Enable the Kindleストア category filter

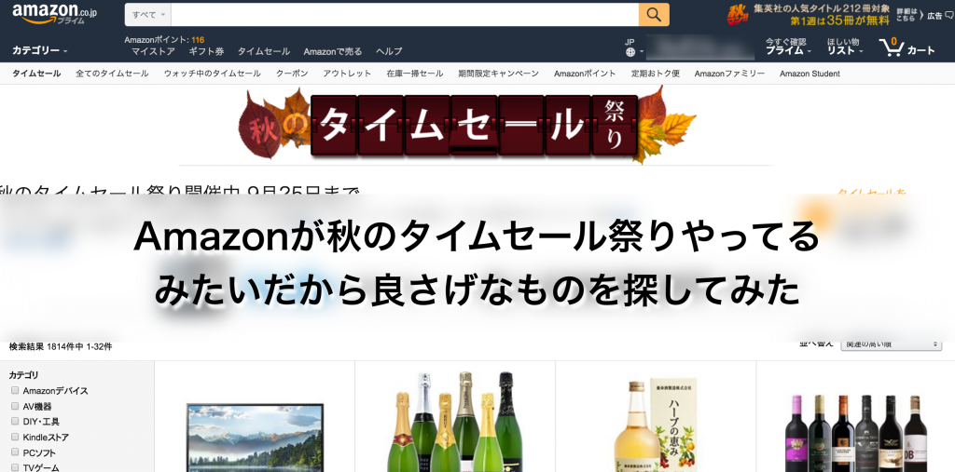pos(15,437)
